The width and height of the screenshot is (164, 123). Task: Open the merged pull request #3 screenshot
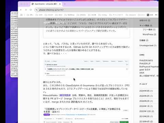(x=86, y=115)
